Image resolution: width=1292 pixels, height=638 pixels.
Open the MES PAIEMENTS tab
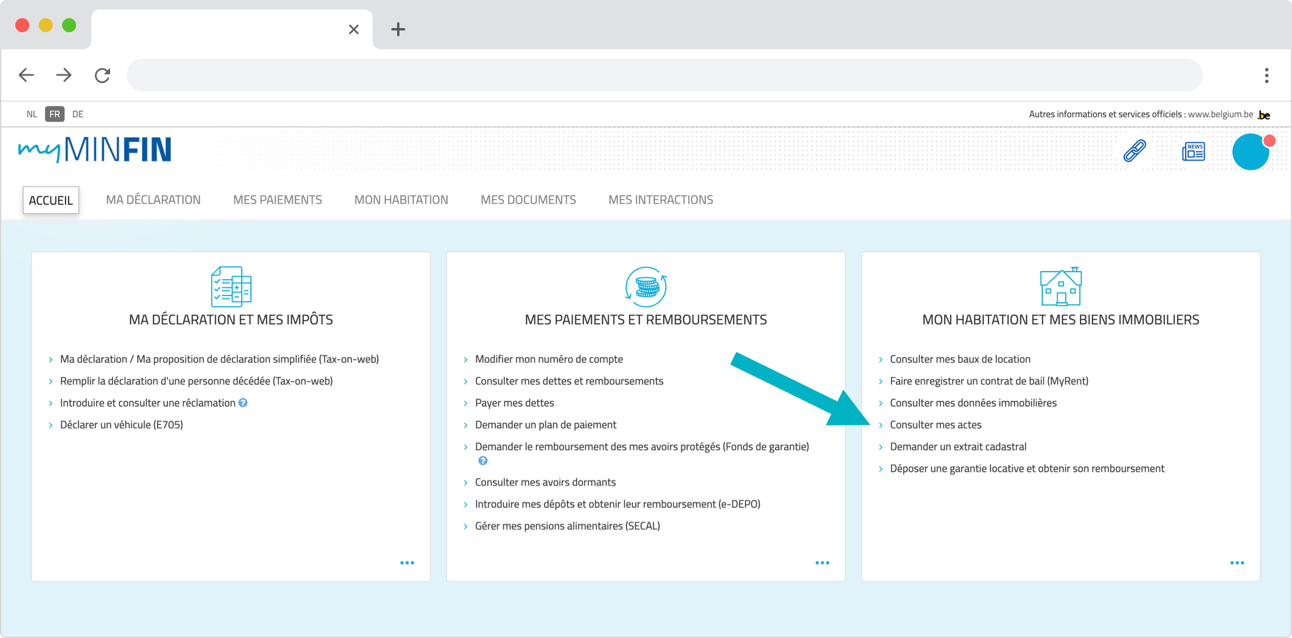[x=278, y=200]
